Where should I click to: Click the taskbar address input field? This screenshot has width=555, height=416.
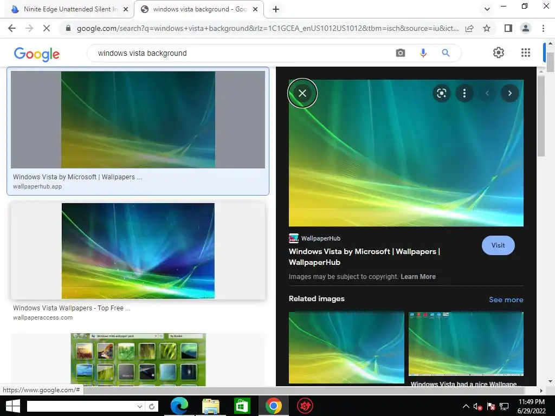pyautogui.click(x=81, y=406)
